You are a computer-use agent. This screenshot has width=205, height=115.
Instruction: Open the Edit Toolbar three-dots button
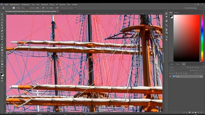[x=2, y=70]
